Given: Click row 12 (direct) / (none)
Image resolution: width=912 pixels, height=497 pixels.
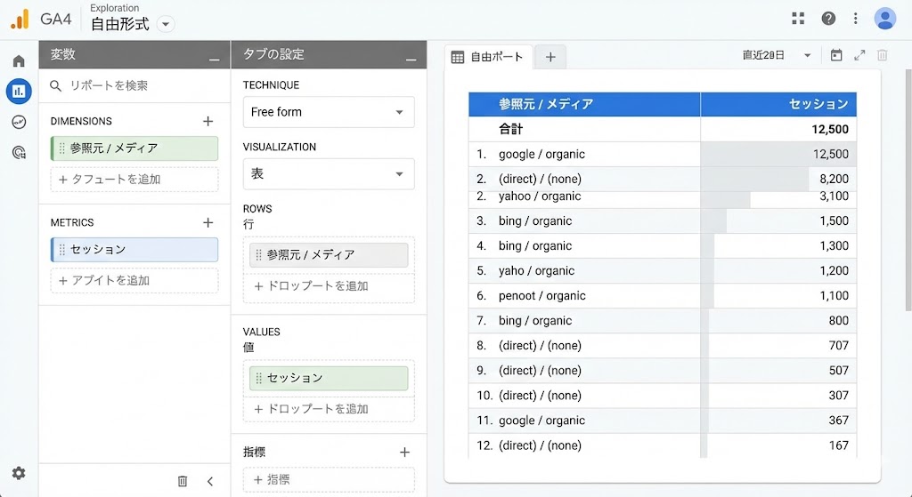Looking at the screenshot, I should (x=663, y=446).
